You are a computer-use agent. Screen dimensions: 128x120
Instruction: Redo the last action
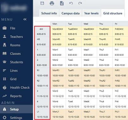(80, 3)
